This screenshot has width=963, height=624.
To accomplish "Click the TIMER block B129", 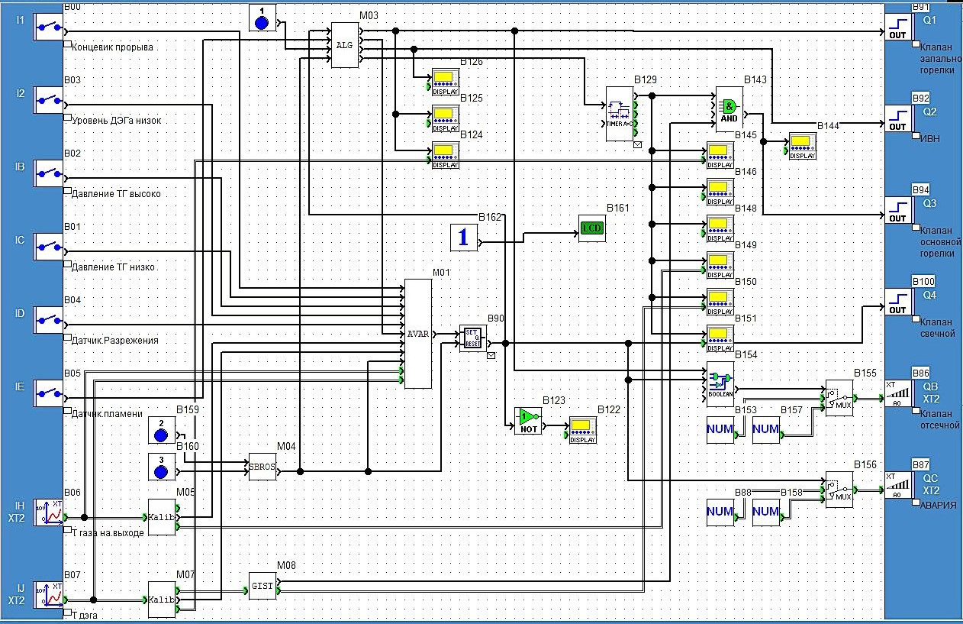I will (x=620, y=113).
